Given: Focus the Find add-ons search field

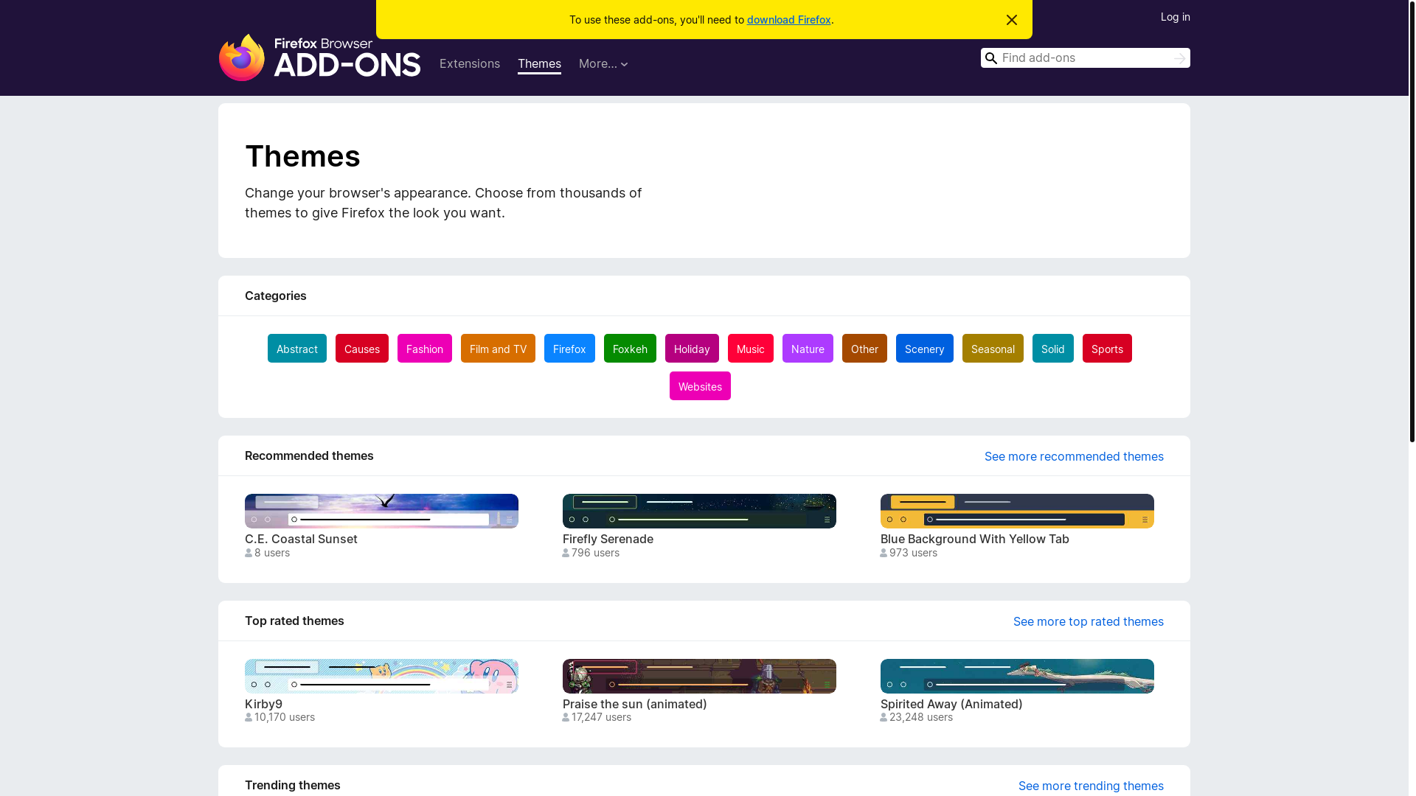Looking at the screenshot, I should (1084, 58).
